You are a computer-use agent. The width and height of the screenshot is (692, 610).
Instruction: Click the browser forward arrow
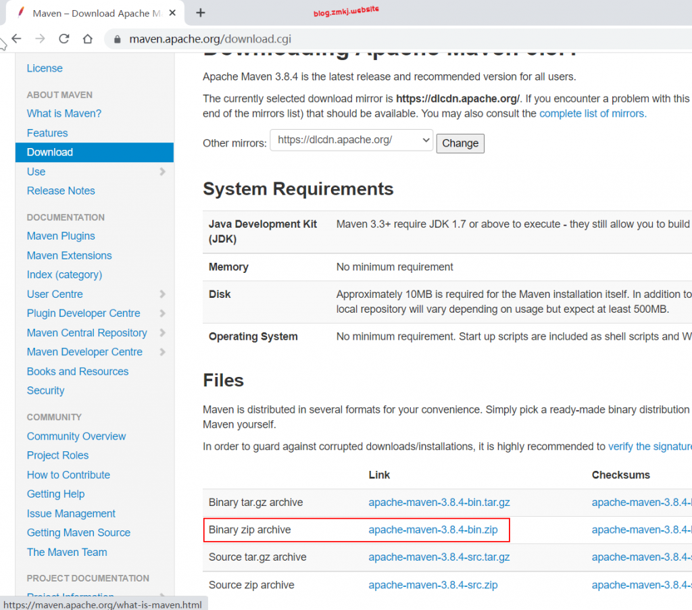40,39
